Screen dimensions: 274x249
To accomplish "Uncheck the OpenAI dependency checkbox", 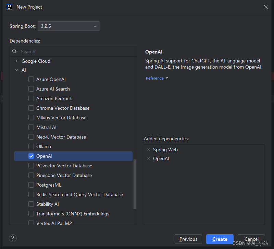I will click(x=31, y=156).
